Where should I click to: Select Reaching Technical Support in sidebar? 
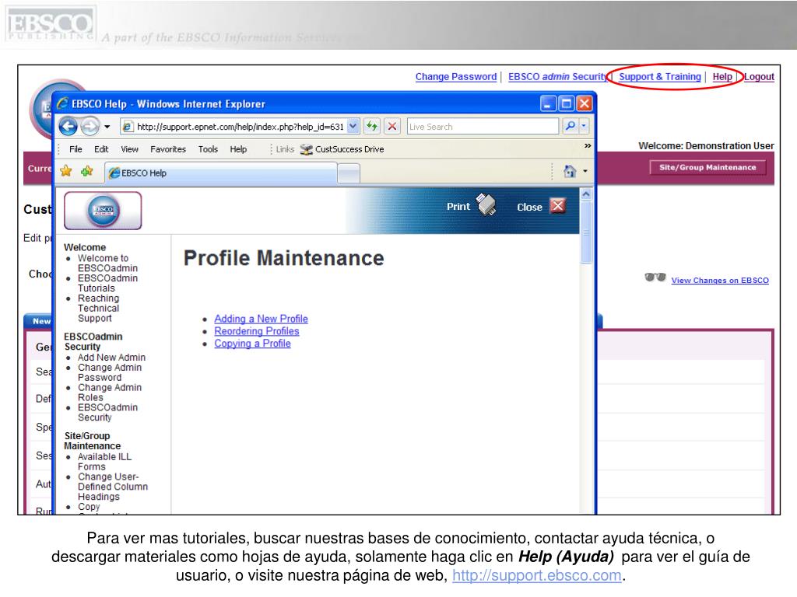[x=98, y=308]
